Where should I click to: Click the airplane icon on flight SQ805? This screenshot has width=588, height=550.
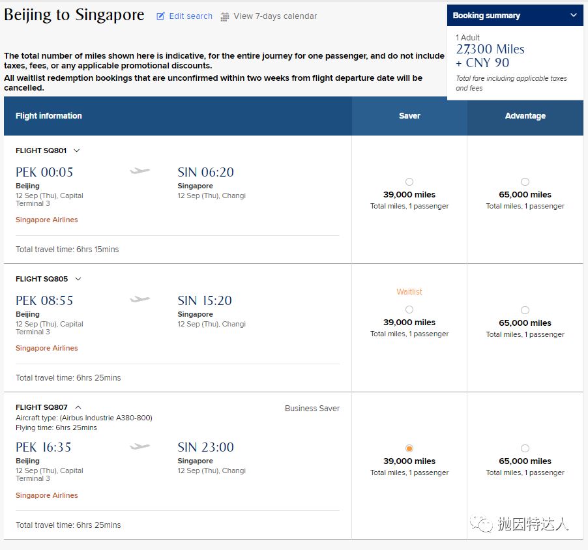[x=140, y=299]
